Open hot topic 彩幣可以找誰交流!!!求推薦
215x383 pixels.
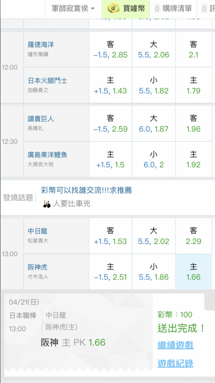tap(86, 190)
